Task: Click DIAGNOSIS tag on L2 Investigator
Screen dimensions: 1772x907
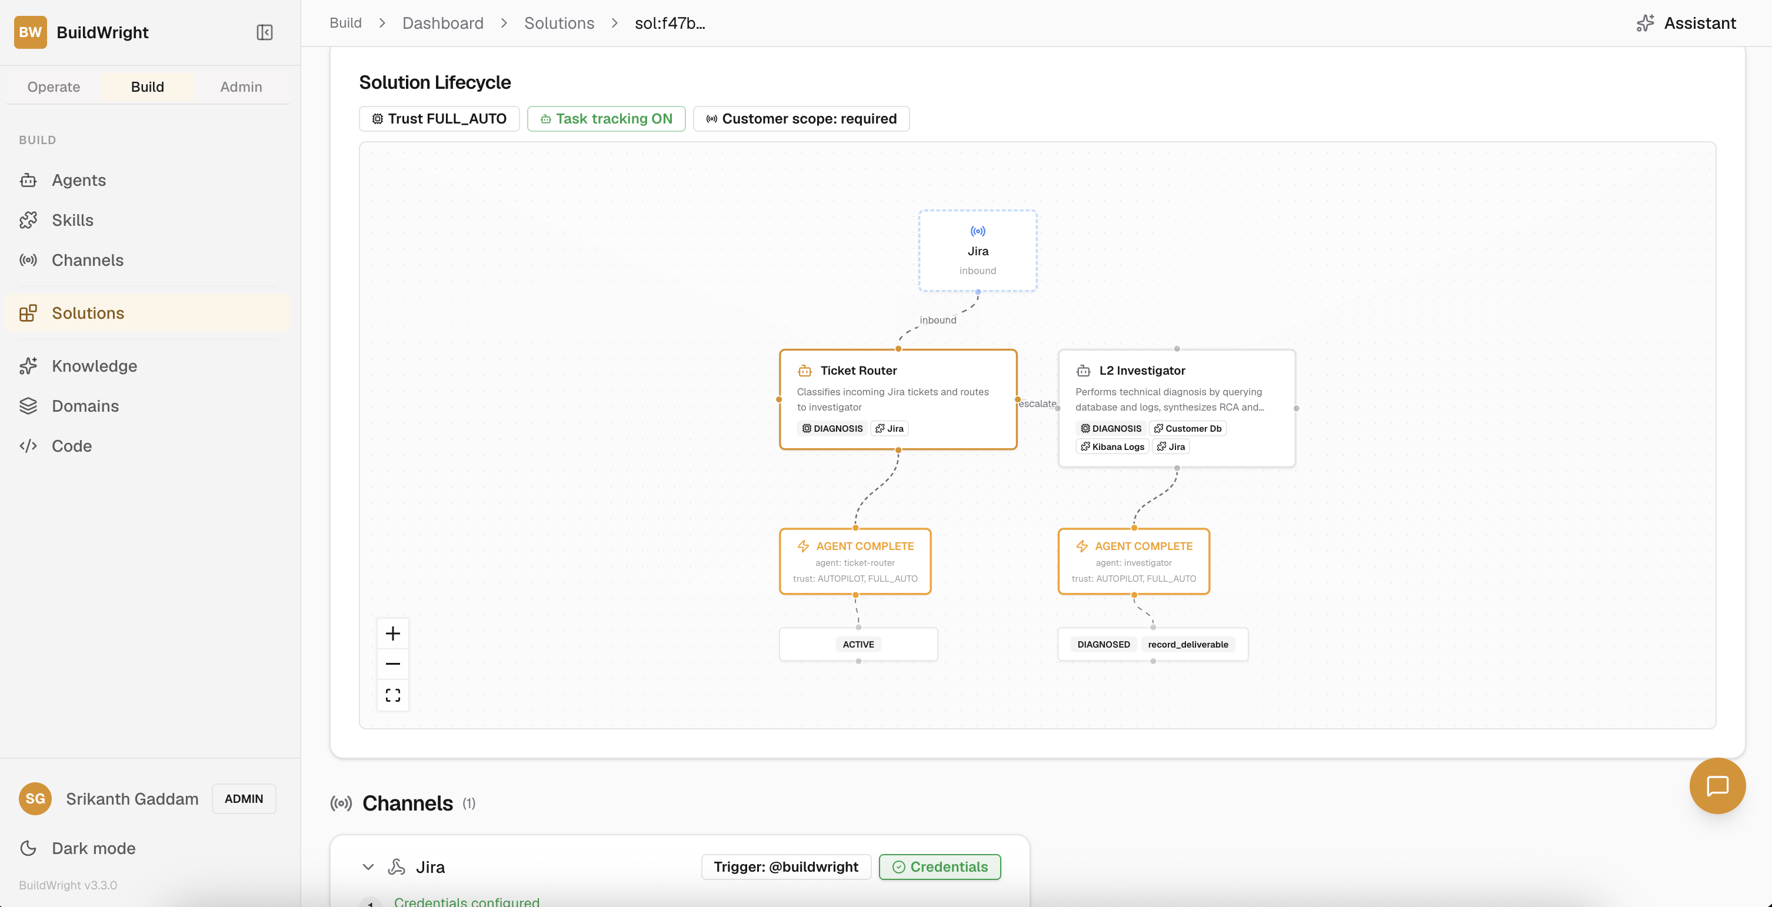Action: point(1111,428)
